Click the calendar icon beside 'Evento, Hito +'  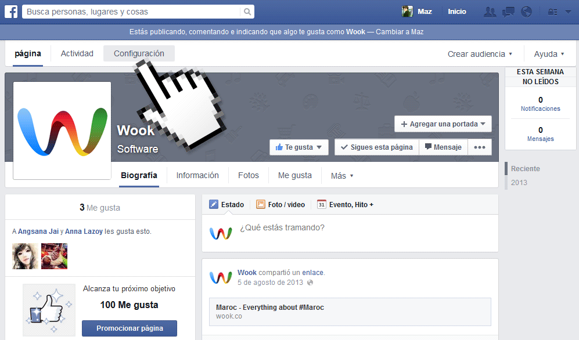(322, 204)
